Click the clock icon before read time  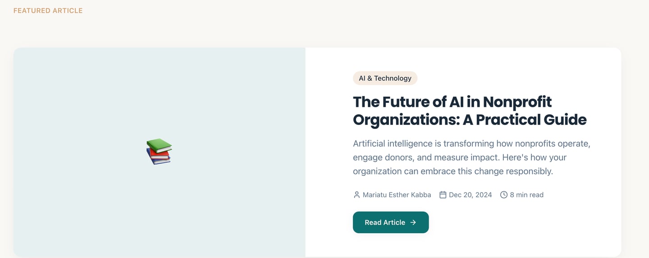click(x=504, y=195)
